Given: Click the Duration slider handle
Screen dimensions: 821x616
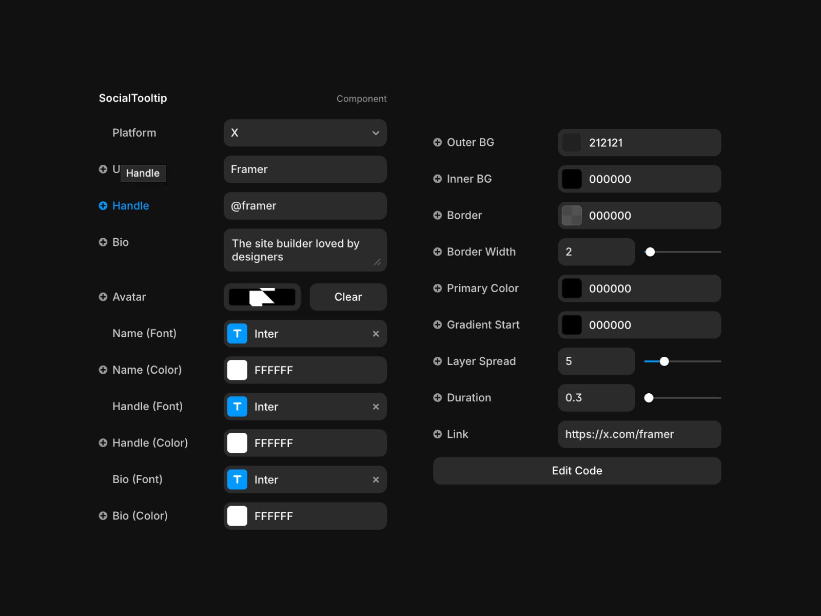Looking at the screenshot, I should 649,398.
